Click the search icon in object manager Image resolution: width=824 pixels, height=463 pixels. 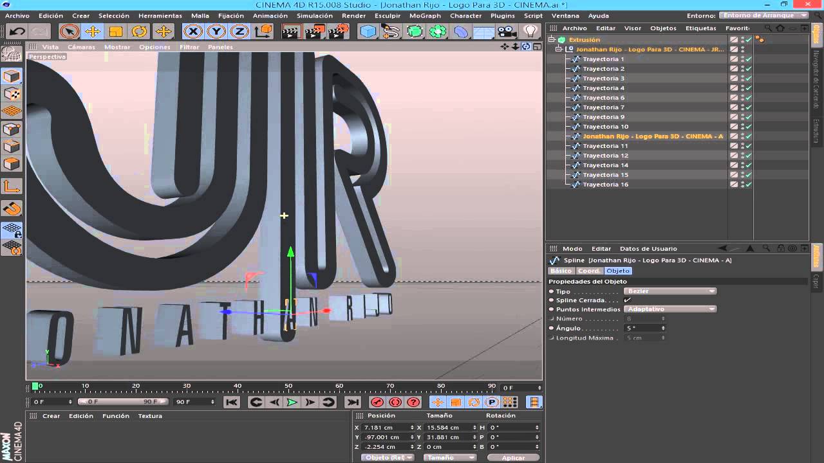coord(768,28)
